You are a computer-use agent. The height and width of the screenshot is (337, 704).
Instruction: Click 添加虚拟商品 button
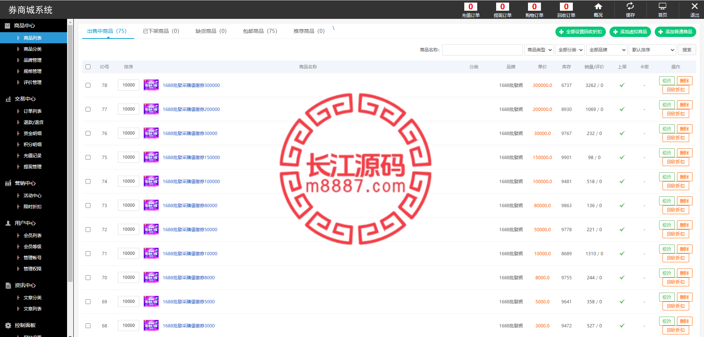click(630, 32)
